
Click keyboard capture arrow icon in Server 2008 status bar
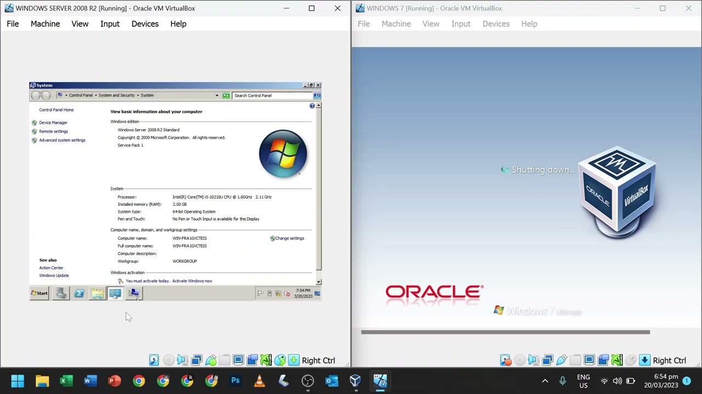pyautogui.click(x=294, y=360)
